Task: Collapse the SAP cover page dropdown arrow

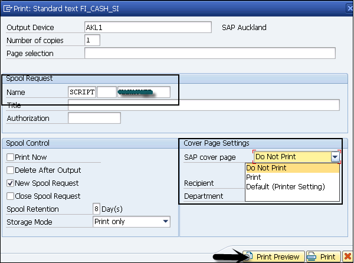Action: (335, 157)
